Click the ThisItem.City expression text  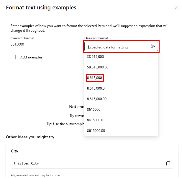click(26, 163)
